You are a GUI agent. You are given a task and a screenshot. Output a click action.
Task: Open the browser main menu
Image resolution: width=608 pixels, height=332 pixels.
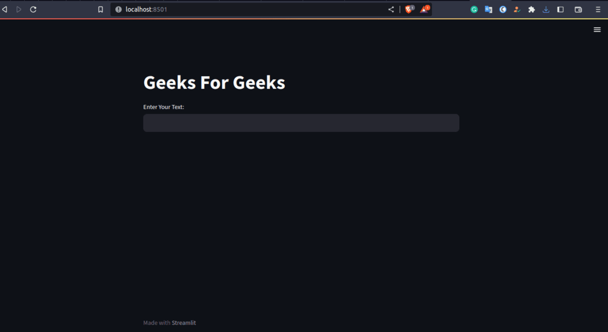point(598,10)
